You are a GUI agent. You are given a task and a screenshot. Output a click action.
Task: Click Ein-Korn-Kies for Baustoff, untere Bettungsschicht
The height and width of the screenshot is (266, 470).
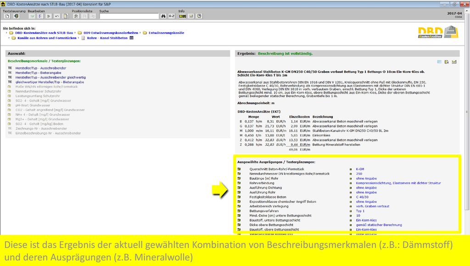(x=366, y=220)
